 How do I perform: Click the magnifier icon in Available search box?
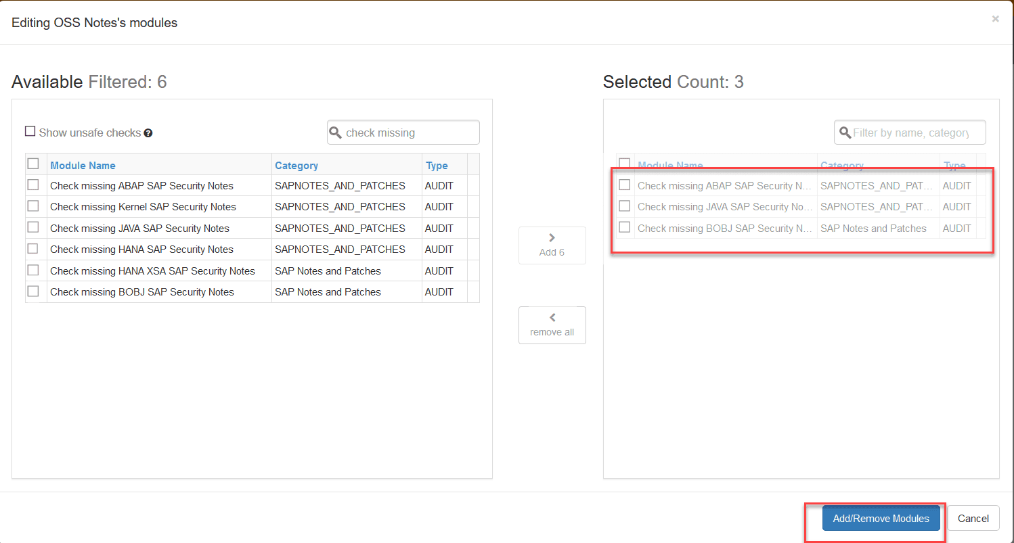336,133
